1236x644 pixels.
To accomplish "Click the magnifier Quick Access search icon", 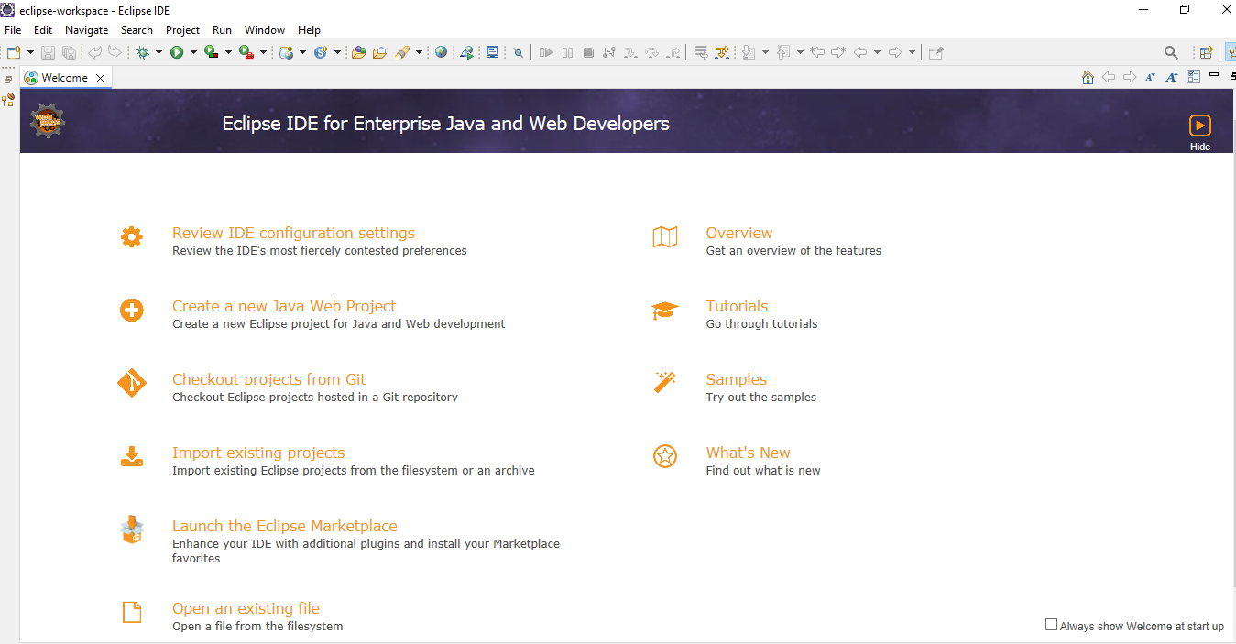I will click(1171, 52).
